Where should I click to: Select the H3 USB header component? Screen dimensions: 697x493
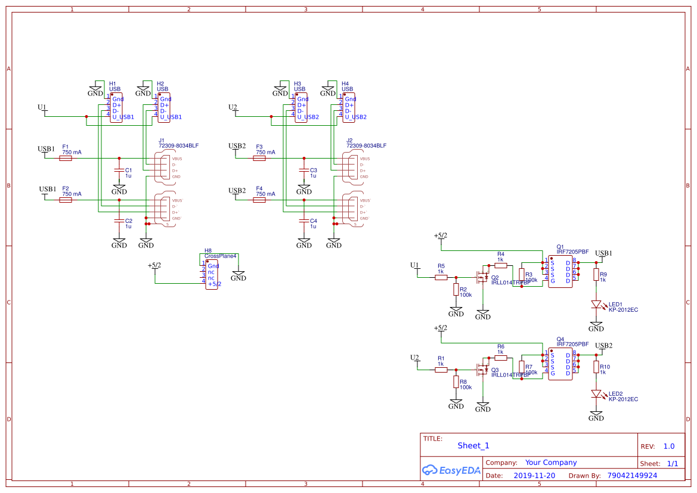[301, 107]
